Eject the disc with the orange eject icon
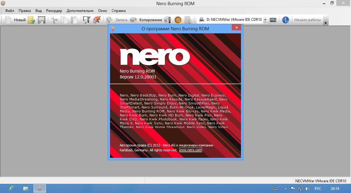 point(178,20)
